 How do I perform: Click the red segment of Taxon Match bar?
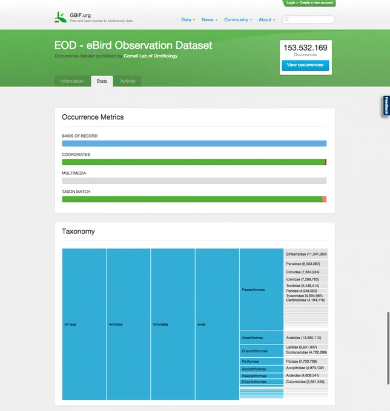pos(325,199)
